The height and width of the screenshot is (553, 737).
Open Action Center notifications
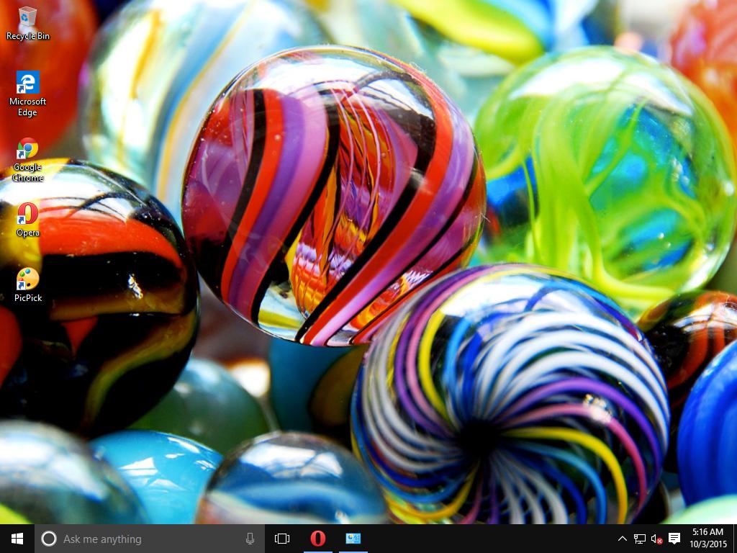(x=674, y=539)
